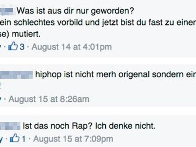The height and width of the screenshot is (147, 196).
Task: Click cut-off Reply link left of "August 15 at 8:26am"
Action: pos(1,99)
